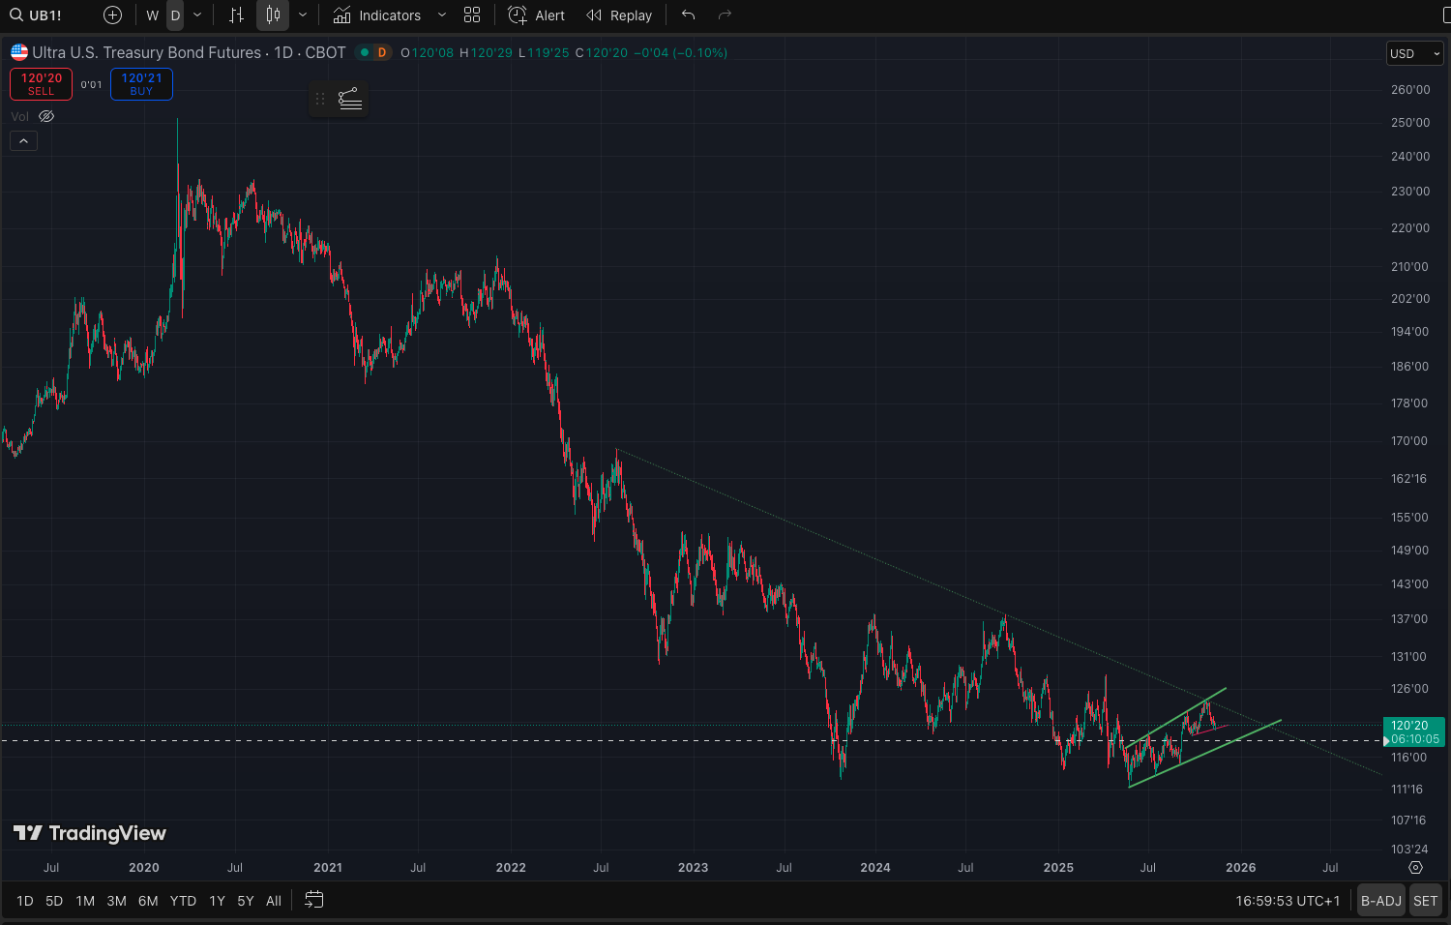
Task: Click the undo arrow icon
Action: (x=688, y=15)
